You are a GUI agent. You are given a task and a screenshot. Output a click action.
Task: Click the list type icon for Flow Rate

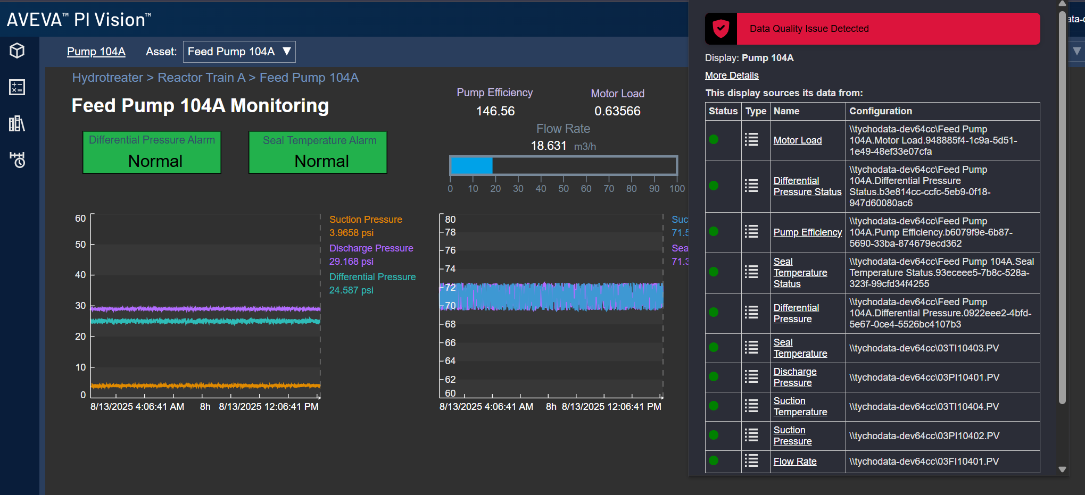[751, 461]
